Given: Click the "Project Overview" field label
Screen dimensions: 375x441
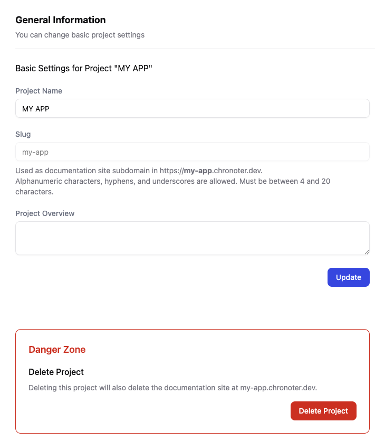Looking at the screenshot, I should coord(45,213).
